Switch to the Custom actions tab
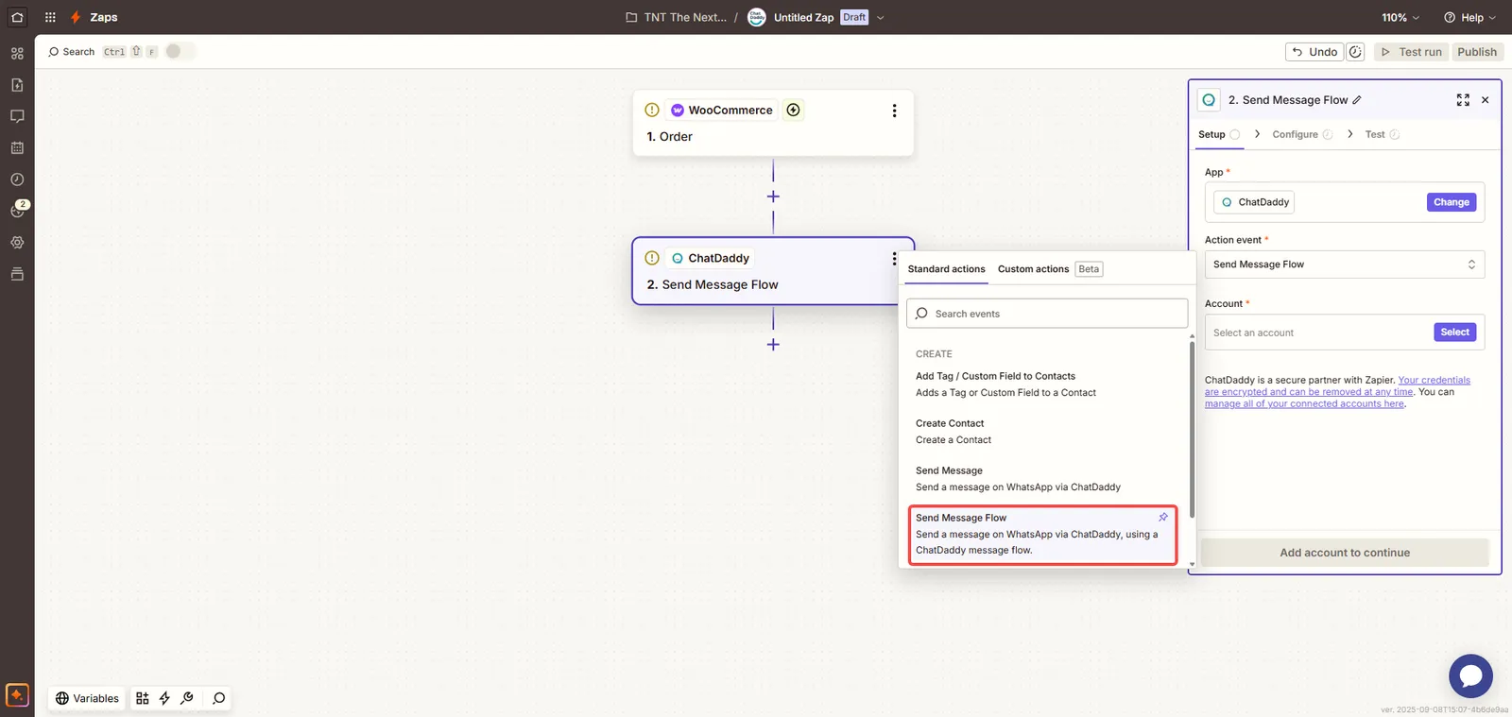 coord(1033,269)
